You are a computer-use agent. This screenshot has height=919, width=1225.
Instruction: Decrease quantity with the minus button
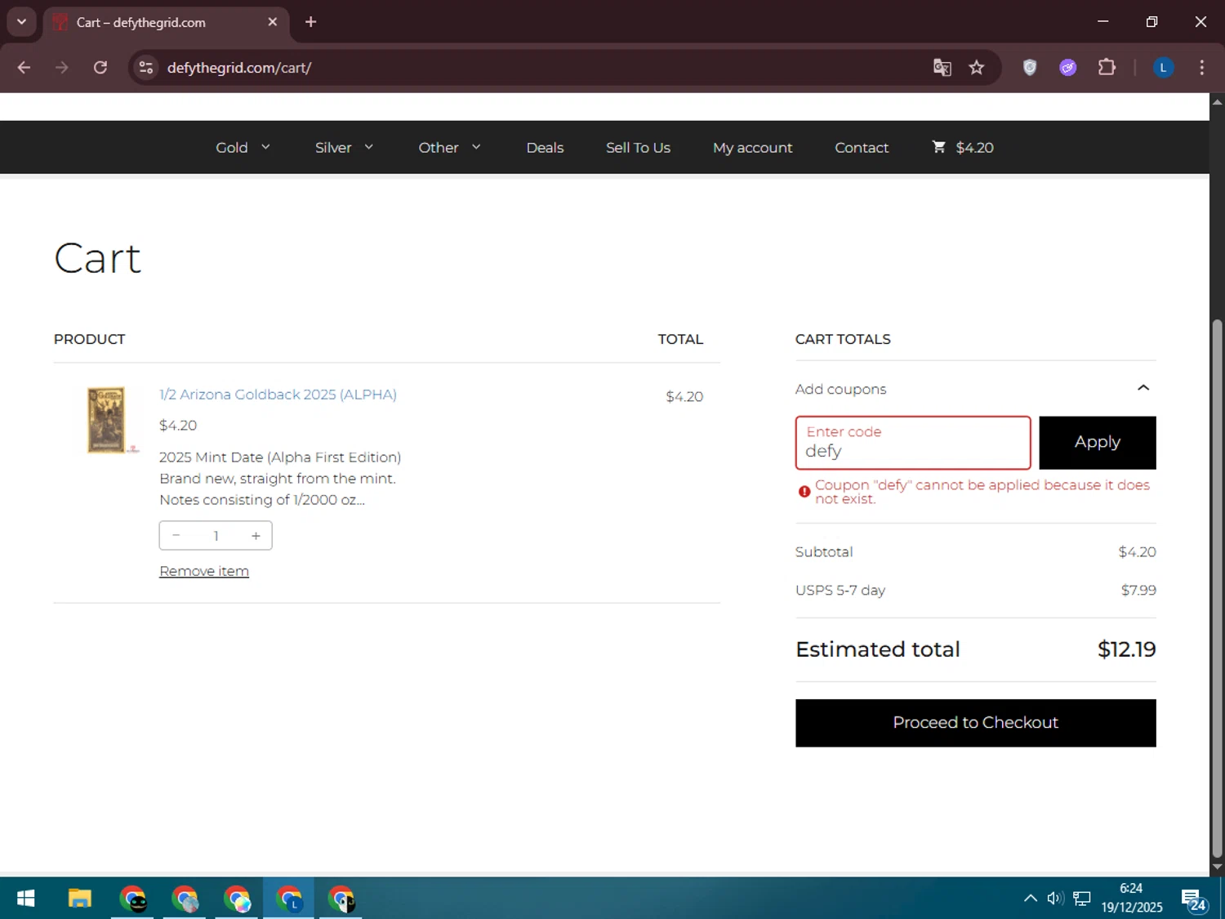(x=176, y=536)
